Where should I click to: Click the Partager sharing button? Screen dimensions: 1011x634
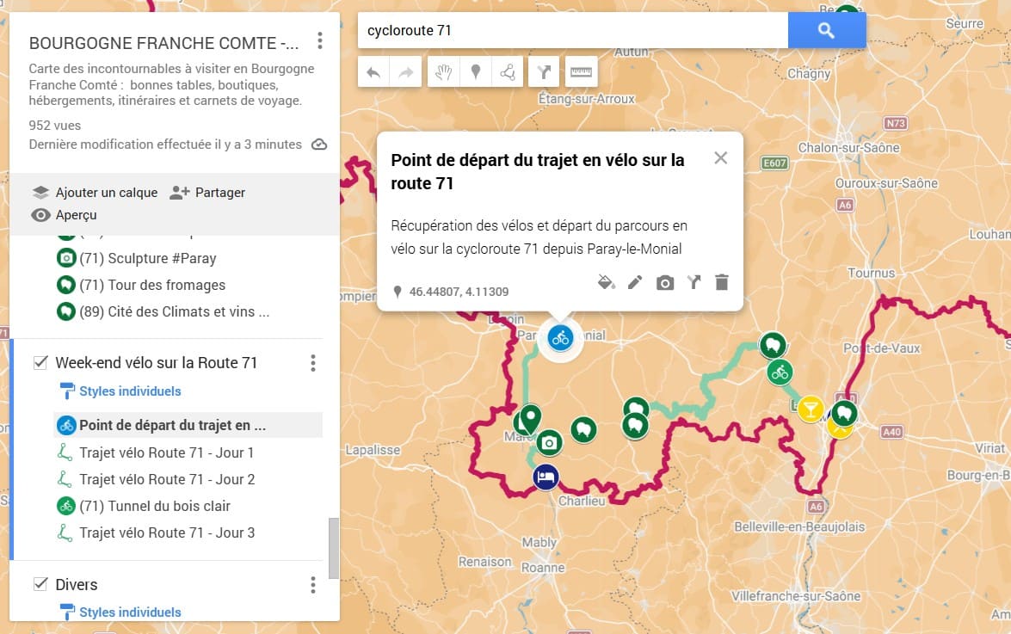pos(207,192)
